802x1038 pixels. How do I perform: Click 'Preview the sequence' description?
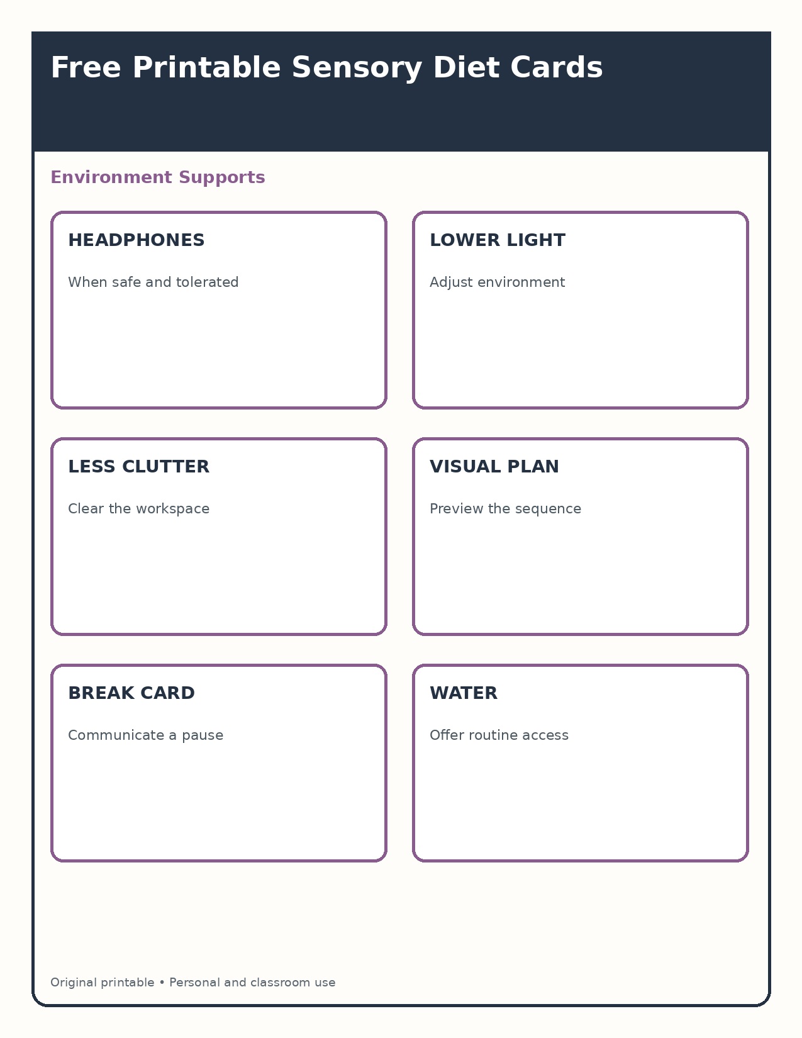506,508
